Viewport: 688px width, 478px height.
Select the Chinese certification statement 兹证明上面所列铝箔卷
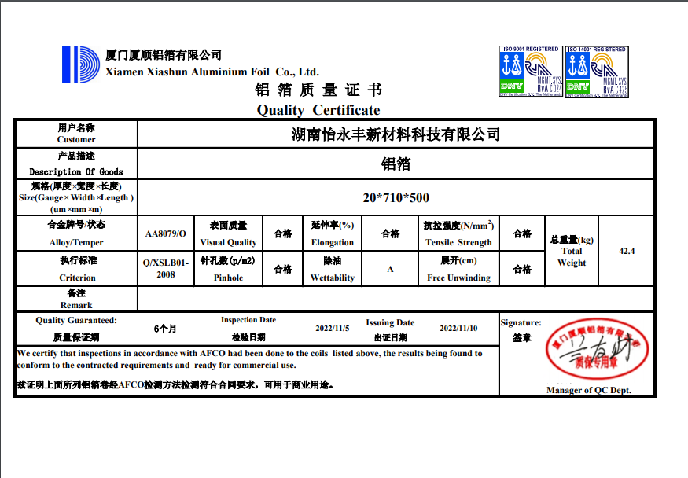175,385
